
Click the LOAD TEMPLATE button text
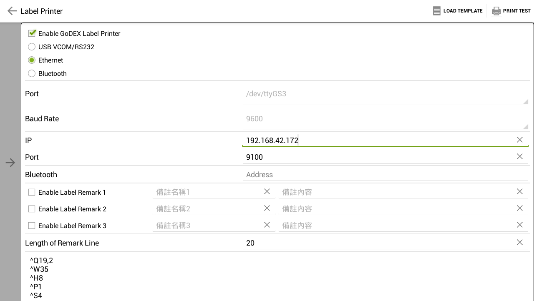pyautogui.click(x=463, y=11)
